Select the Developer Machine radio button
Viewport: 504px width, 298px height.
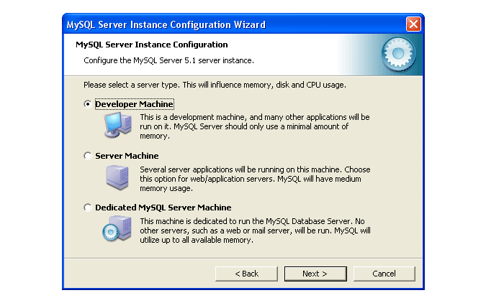coord(88,104)
